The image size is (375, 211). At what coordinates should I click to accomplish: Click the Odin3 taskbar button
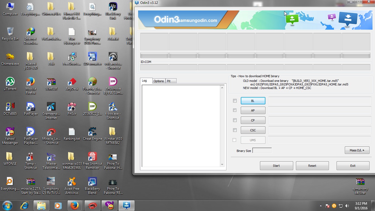click(126, 205)
